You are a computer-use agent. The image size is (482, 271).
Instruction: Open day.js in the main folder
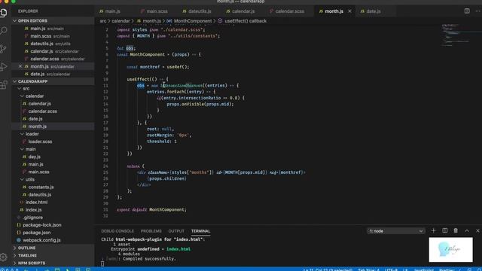34,157
